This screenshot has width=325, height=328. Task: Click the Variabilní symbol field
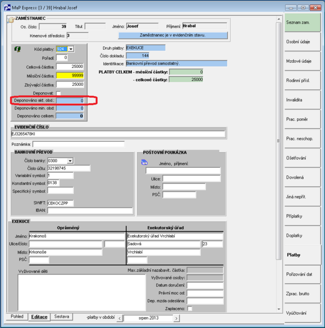tap(61, 175)
